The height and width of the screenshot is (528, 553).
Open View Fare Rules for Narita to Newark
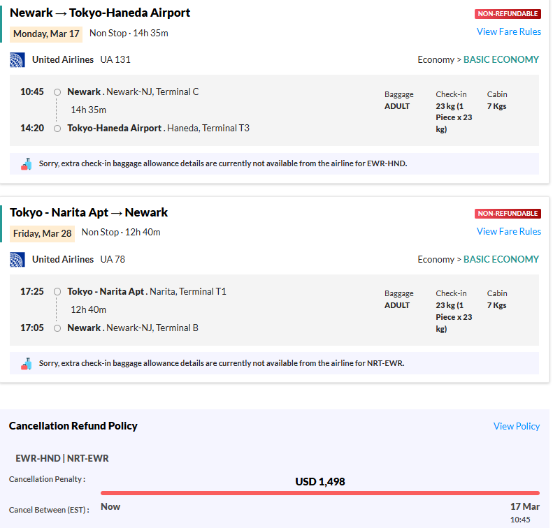pos(508,231)
